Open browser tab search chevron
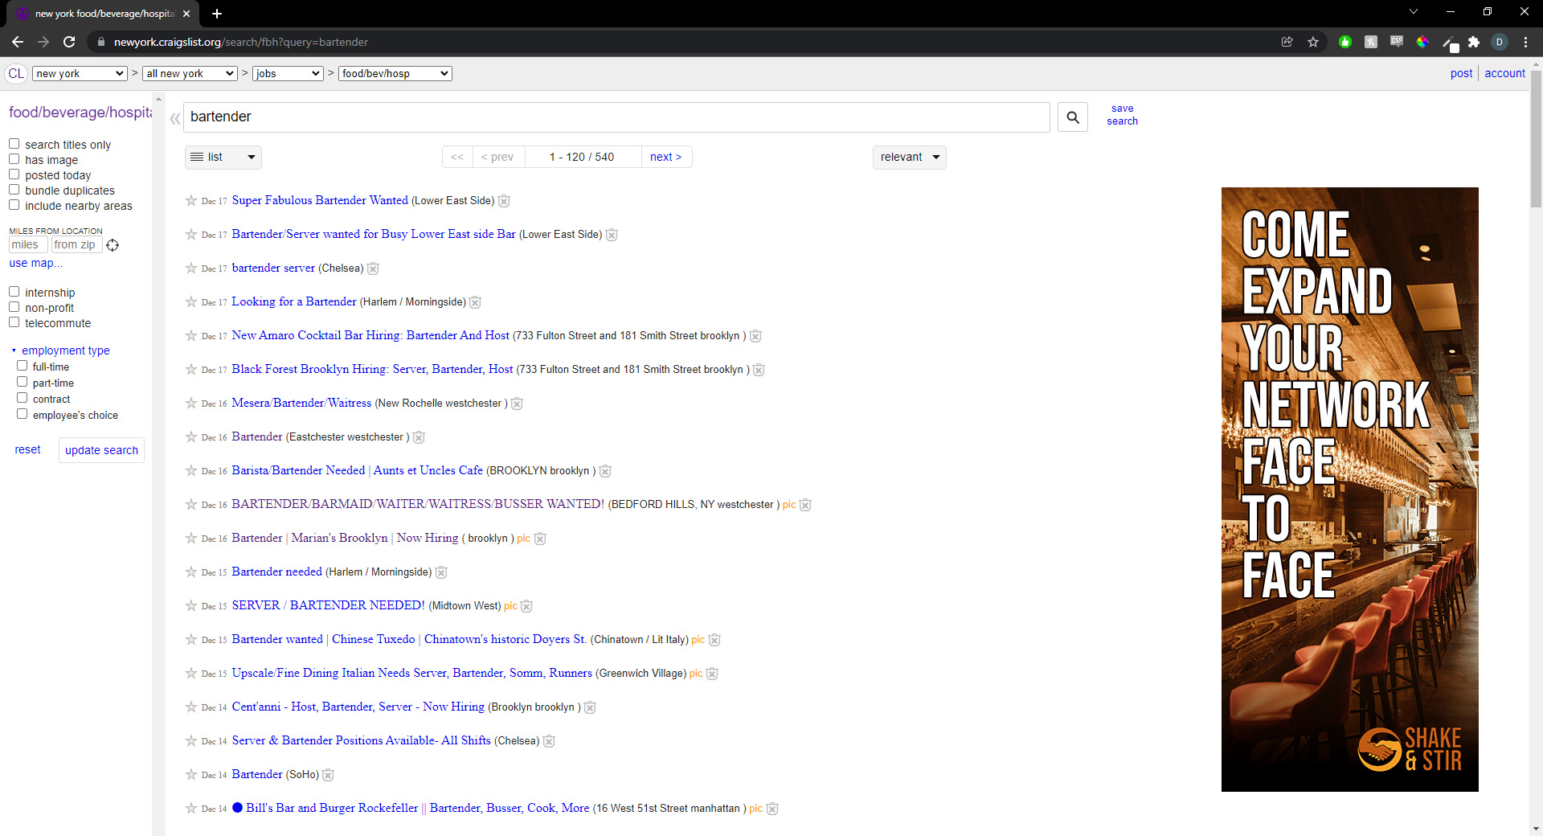Viewport: 1543px width, 836px height. pyautogui.click(x=1414, y=12)
